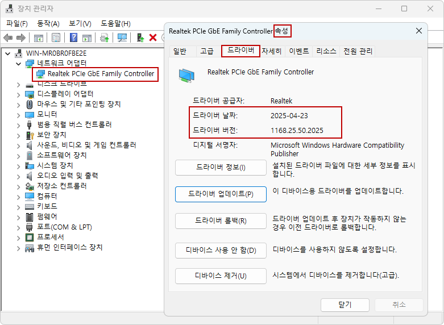
Task: Click the update driver gear toolbar icon
Action: [x=105, y=37]
